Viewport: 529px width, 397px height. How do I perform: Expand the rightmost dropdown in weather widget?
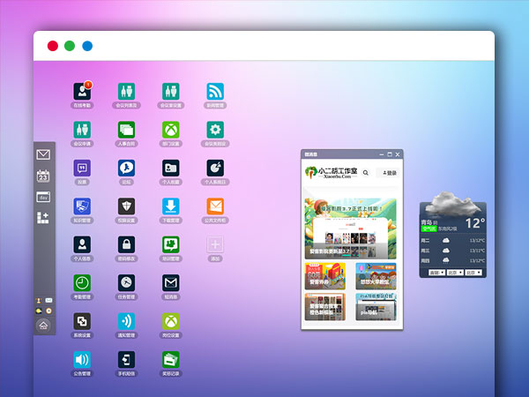coord(473,273)
